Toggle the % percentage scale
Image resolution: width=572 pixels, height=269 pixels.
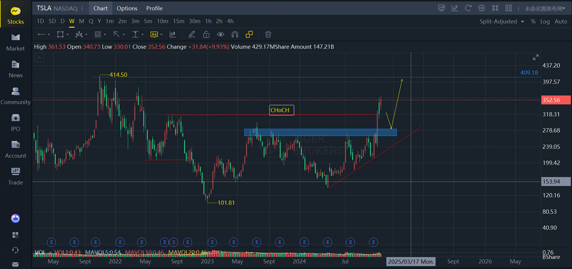pos(533,22)
